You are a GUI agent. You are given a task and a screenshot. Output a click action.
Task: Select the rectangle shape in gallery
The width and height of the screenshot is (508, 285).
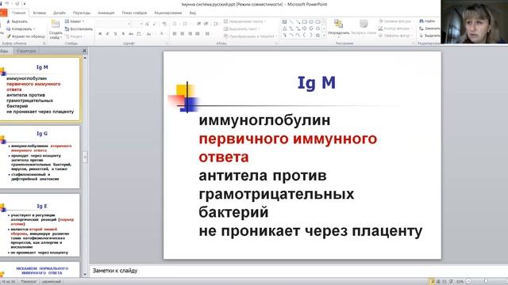coord(305,22)
